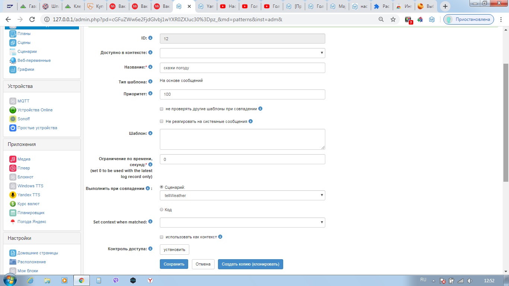Open 'Set context when matched' dropdown
This screenshot has height=286, width=509.
pos(242,222)
